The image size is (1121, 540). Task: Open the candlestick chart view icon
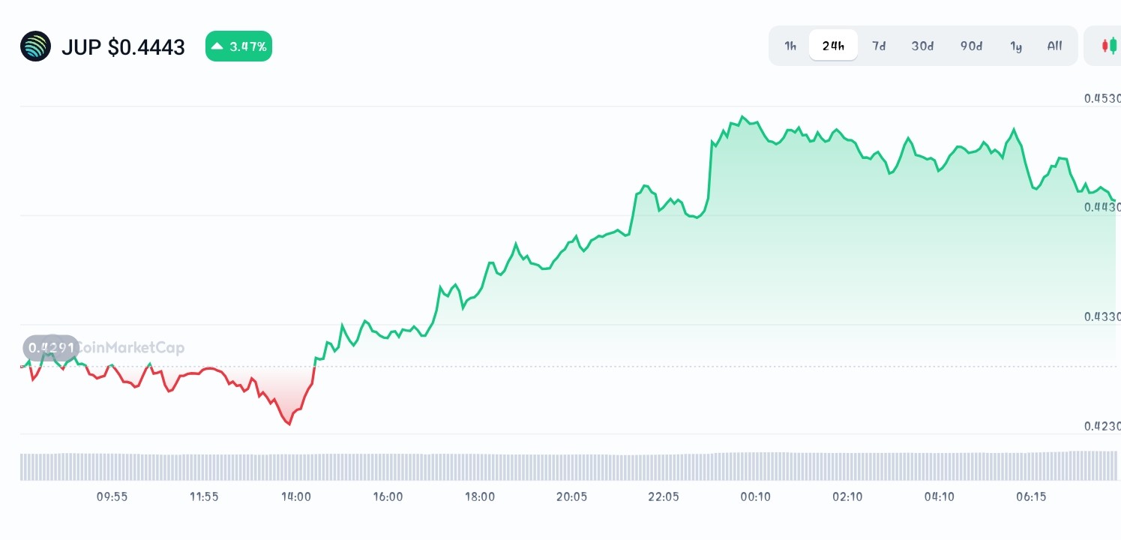point(1109,46)
